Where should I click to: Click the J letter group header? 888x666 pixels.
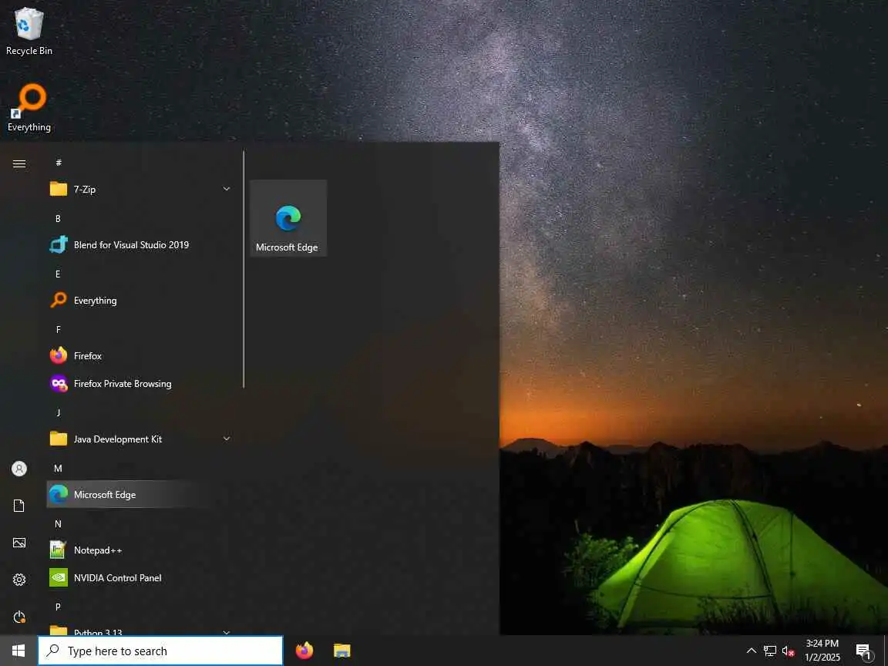pos(58,412)
